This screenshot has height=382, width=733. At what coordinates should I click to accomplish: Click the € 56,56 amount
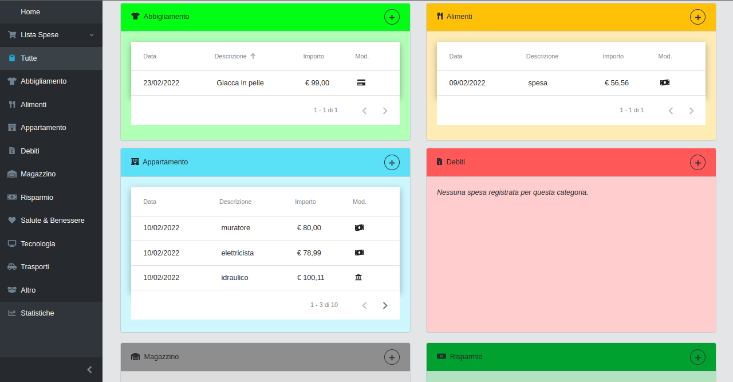(x=617, y=83)
